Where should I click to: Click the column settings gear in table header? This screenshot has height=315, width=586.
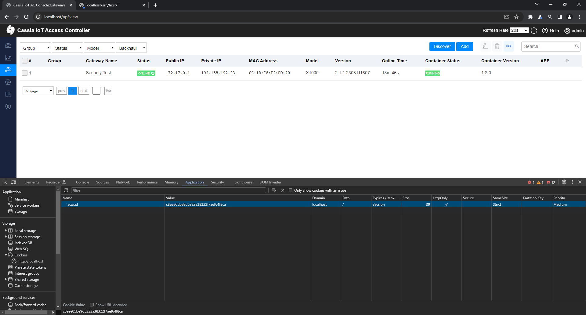pyautogui.click(x=567, y=61)
